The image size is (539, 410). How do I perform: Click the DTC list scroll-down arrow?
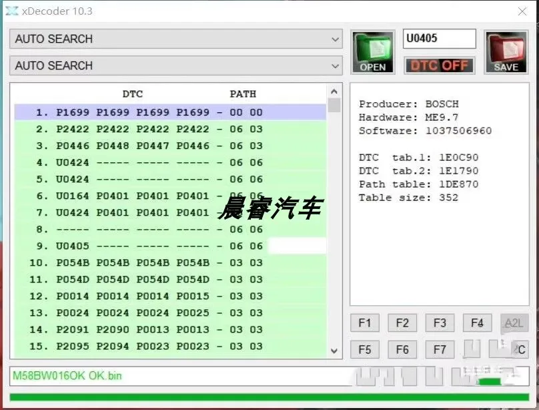334,351
